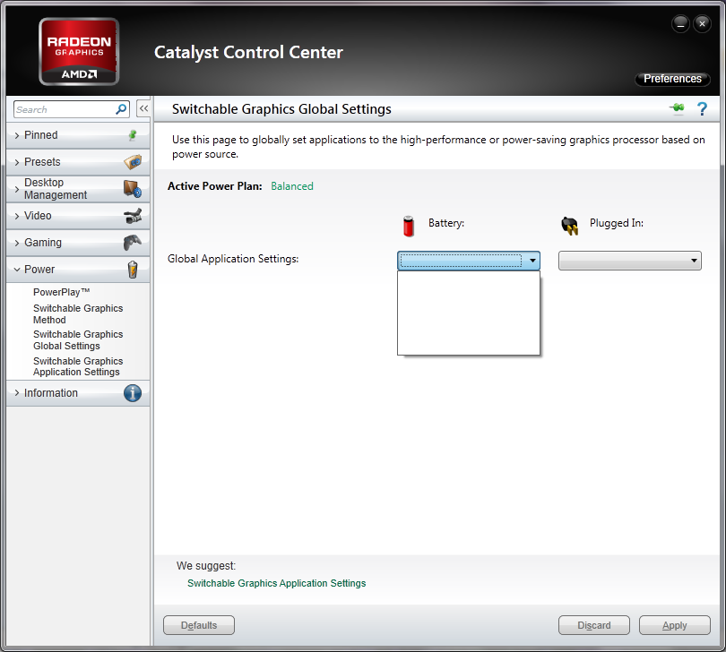Click the Apply button
This screenshot has width=726, height=652.
675,625
